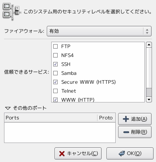Image resolution: width=156 pixels, height=162 pixels.
Task: Click the blue return arrow OK icon
Action: pyautogui.click(x=122, y=153)
